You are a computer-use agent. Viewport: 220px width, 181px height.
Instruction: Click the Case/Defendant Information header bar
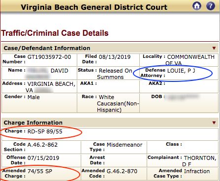coord(110,48)
